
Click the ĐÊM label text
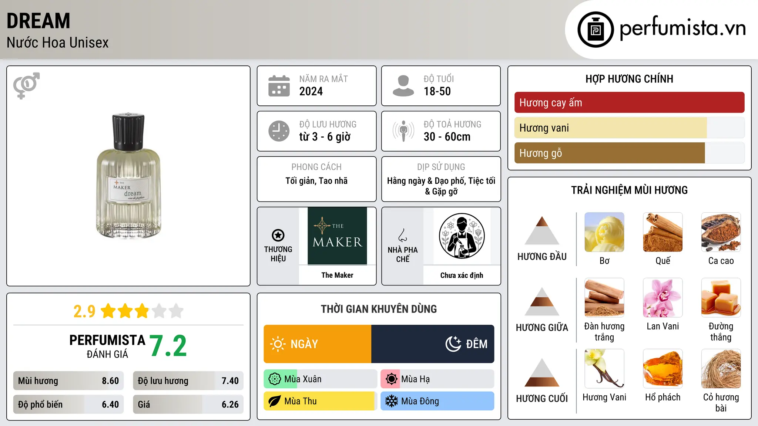[x=477, y=344]
